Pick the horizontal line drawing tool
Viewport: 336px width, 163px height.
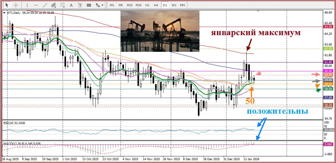(36, 5)
